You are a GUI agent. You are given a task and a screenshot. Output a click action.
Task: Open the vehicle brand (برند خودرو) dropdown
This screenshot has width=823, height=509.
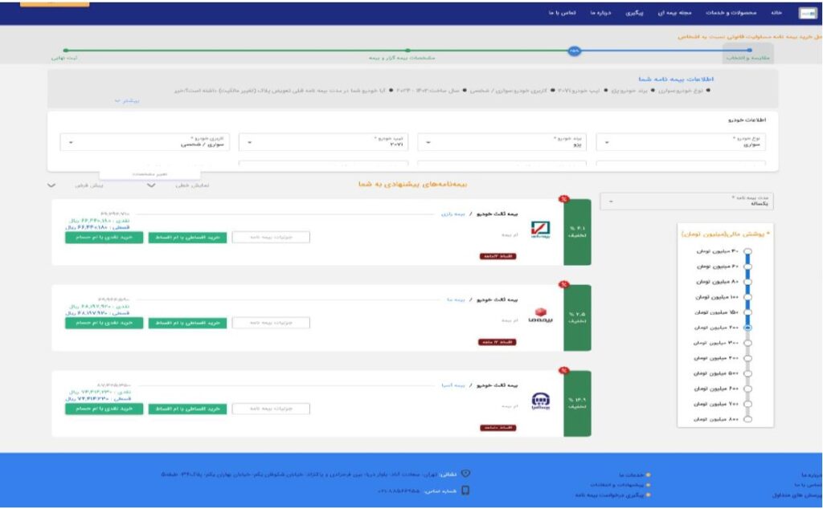point(502,142)
